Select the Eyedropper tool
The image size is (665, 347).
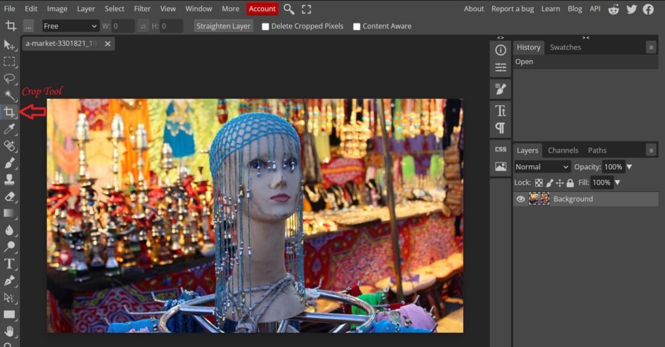[x=9, y=129]
